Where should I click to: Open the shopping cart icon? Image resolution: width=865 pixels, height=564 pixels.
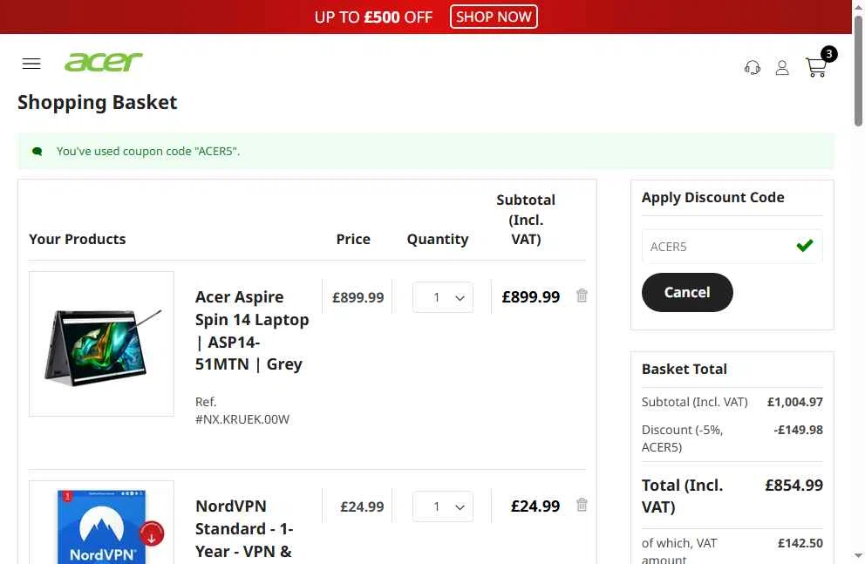816,67
